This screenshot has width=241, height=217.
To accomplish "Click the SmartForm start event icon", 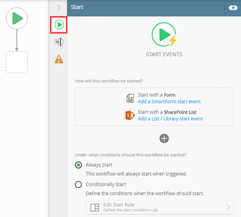I will (130, 98).
